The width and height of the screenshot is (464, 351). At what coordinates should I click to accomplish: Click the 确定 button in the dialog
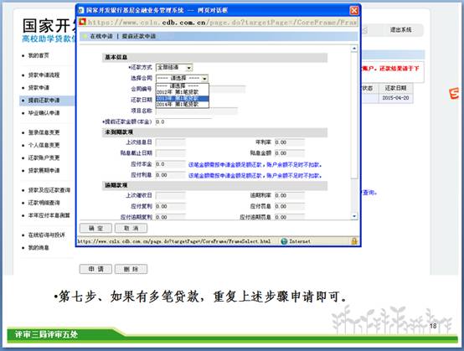pos(95,228)
